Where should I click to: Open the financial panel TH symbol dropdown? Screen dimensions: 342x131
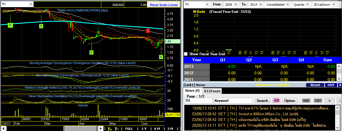[x=207, y=4]
